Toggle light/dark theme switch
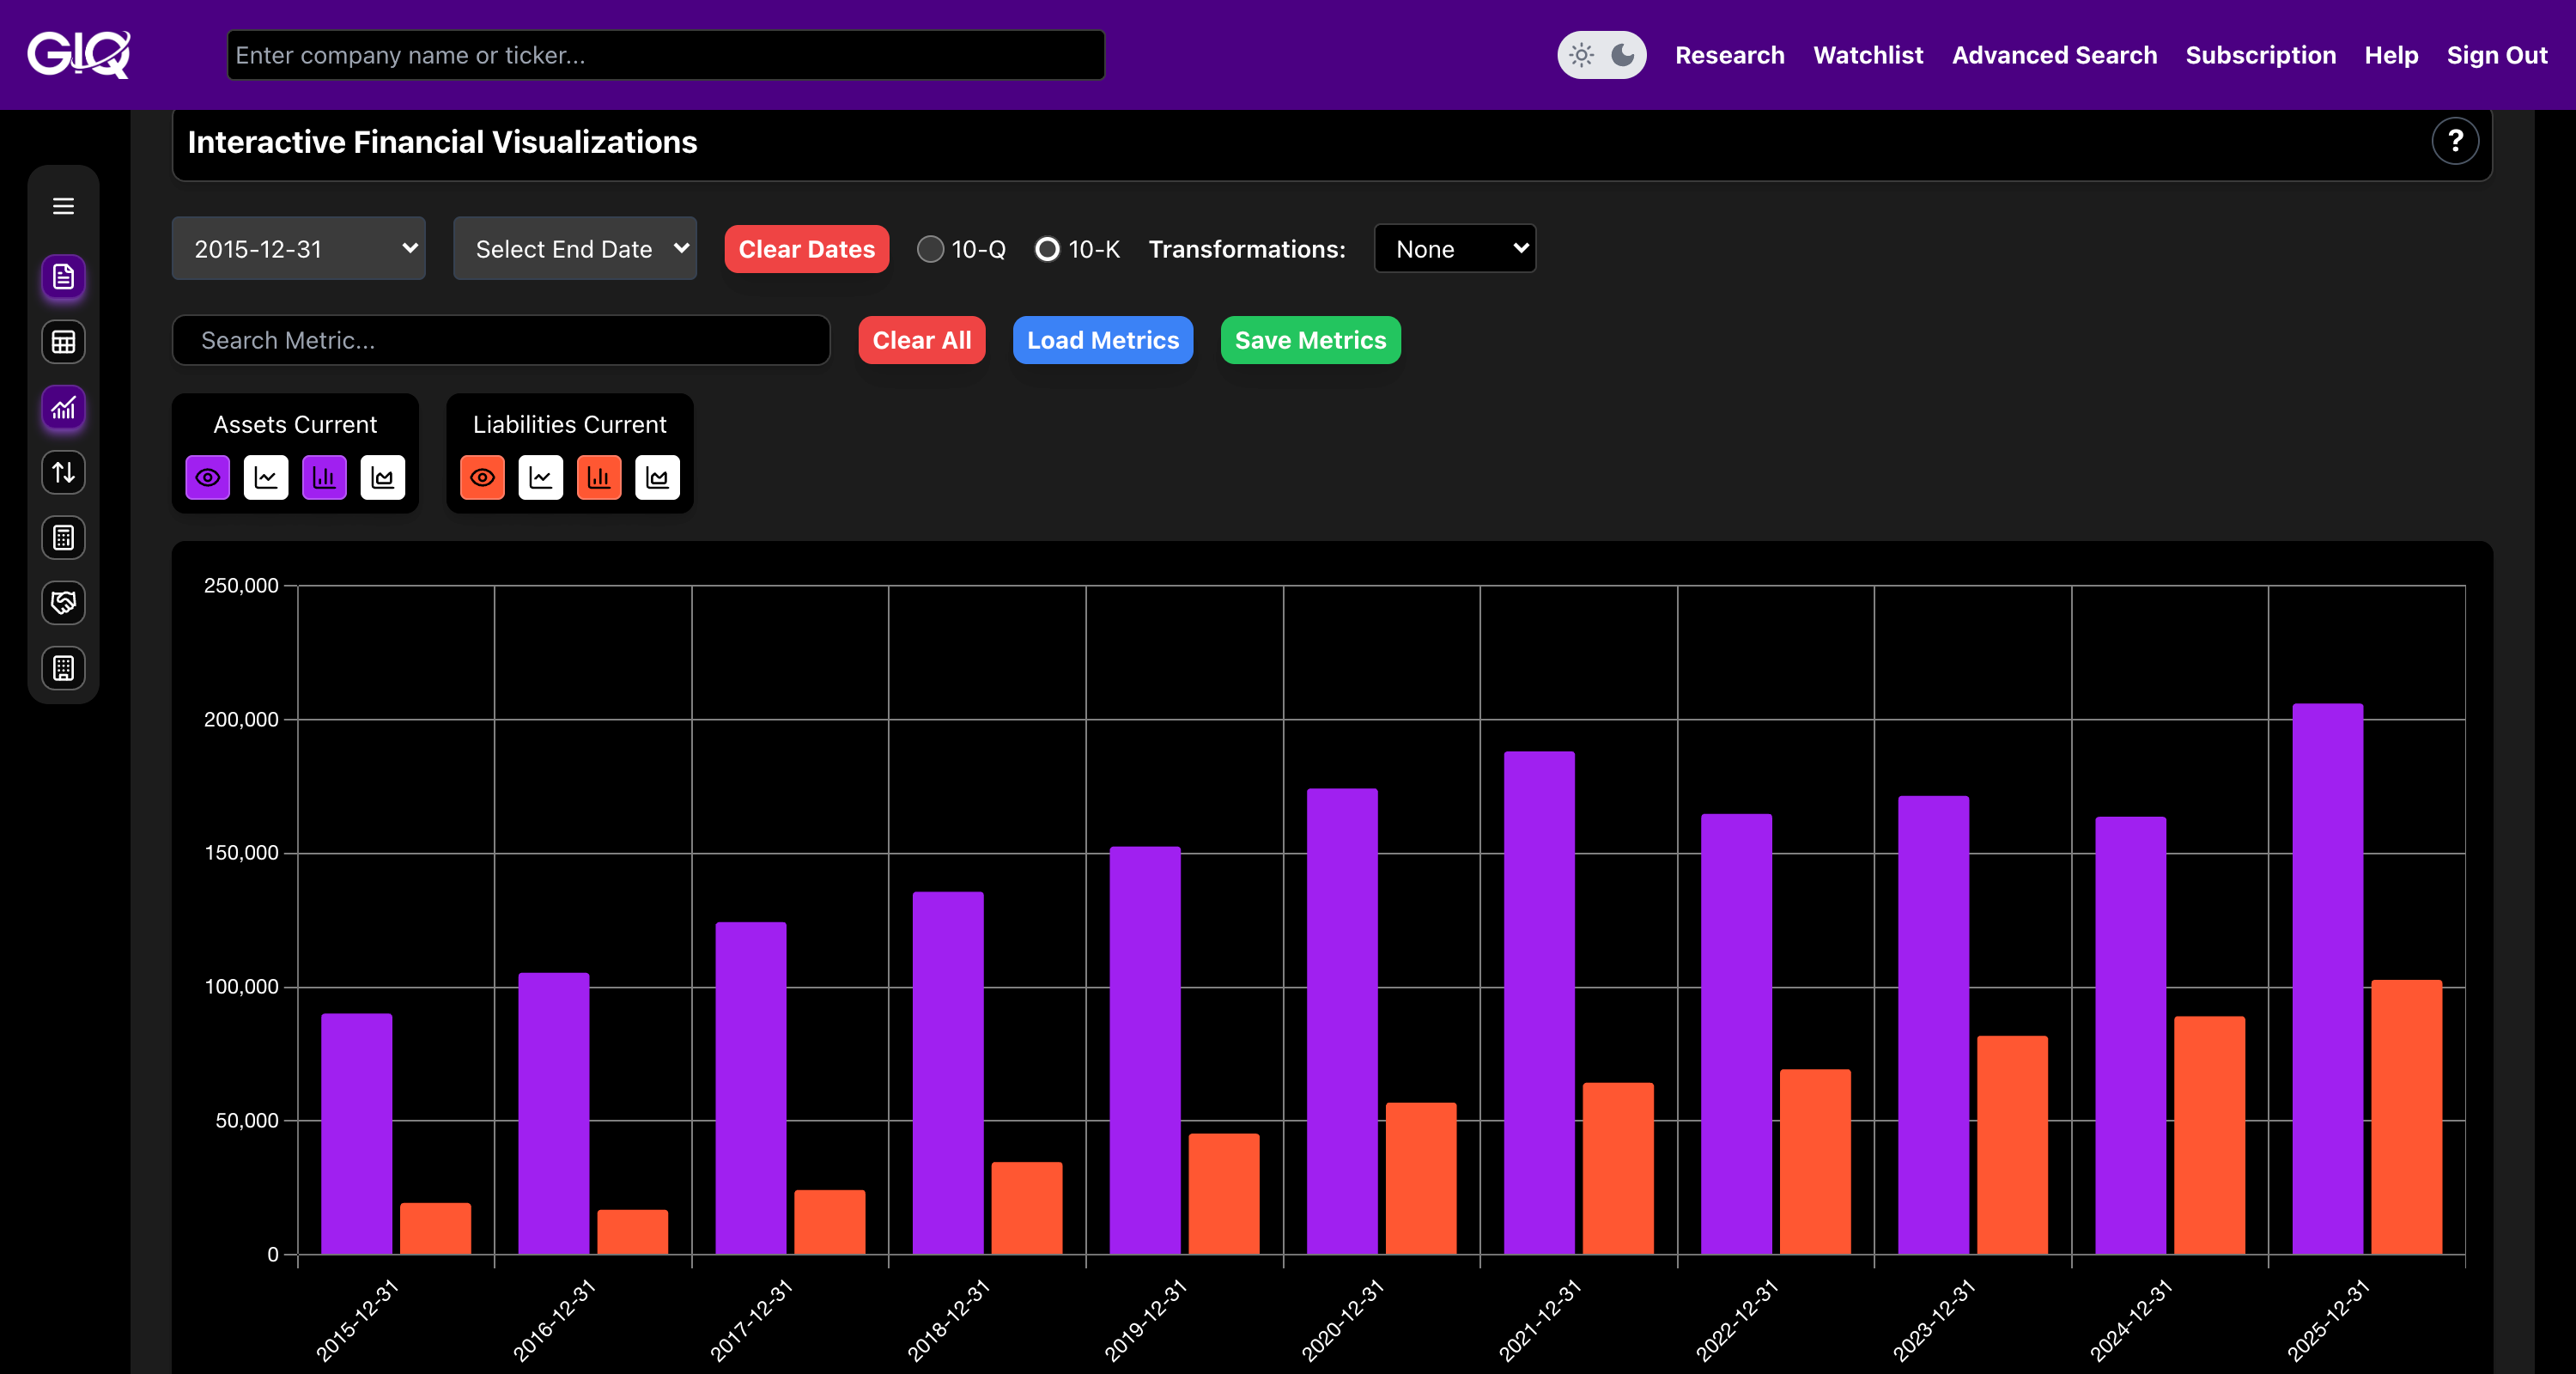This screenshot has width=2576, height=1374. pos(1601,55)
